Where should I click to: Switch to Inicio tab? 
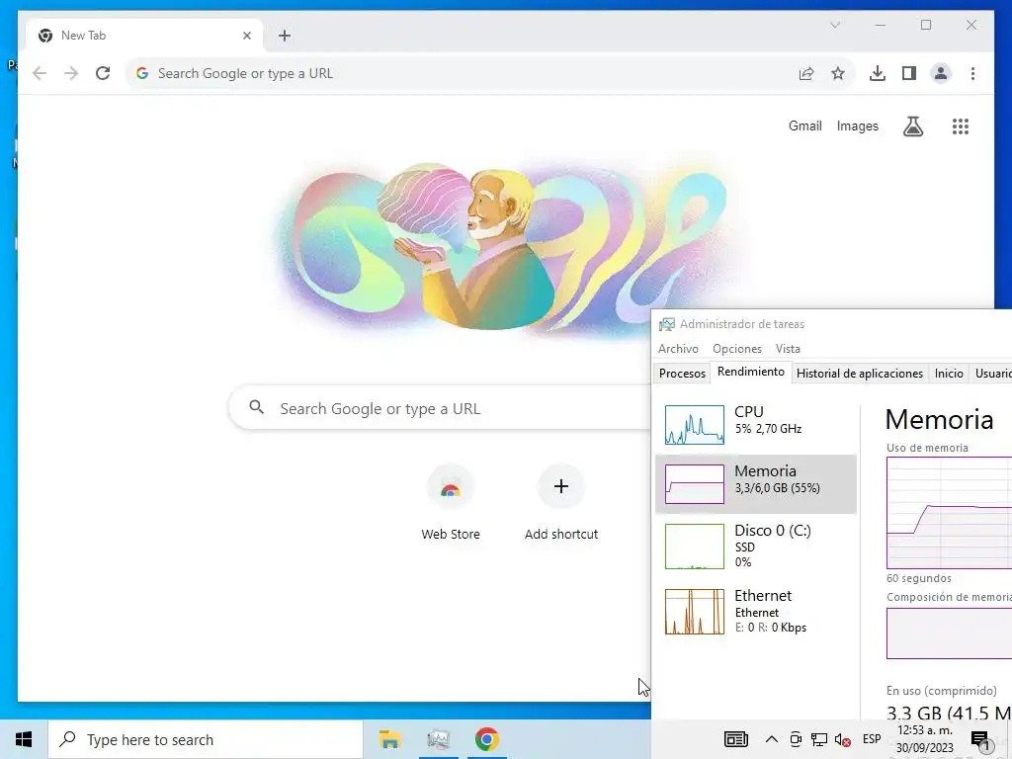[x=948, y=373]
